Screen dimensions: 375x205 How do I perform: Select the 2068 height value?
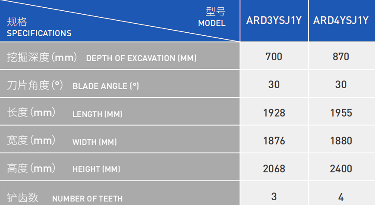pos(274,168)
